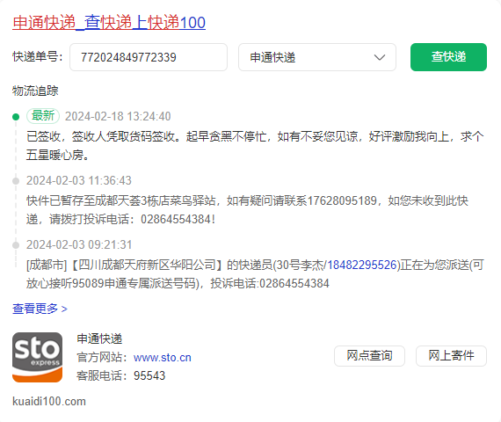Viewport: 501px width, 422px height.
Task: Expand the 申通快递 courier dropdown arrow
Action: (x=380, y=57)
